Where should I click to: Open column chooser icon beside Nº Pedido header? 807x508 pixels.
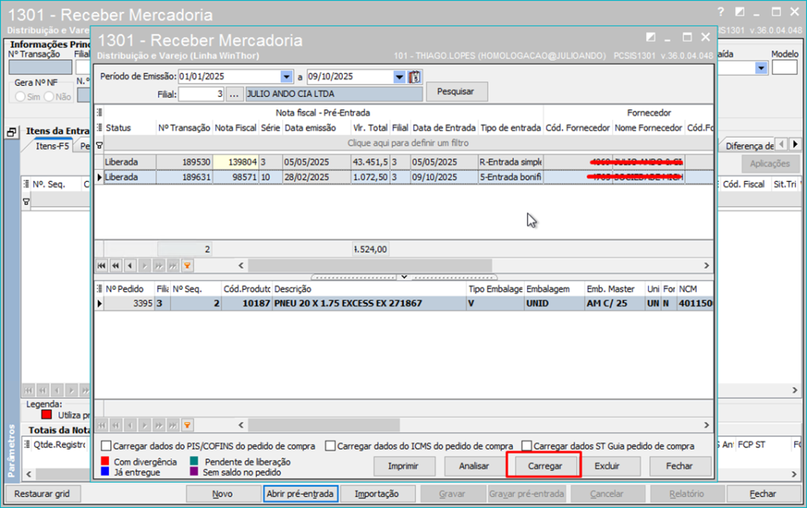pos(99,288)
